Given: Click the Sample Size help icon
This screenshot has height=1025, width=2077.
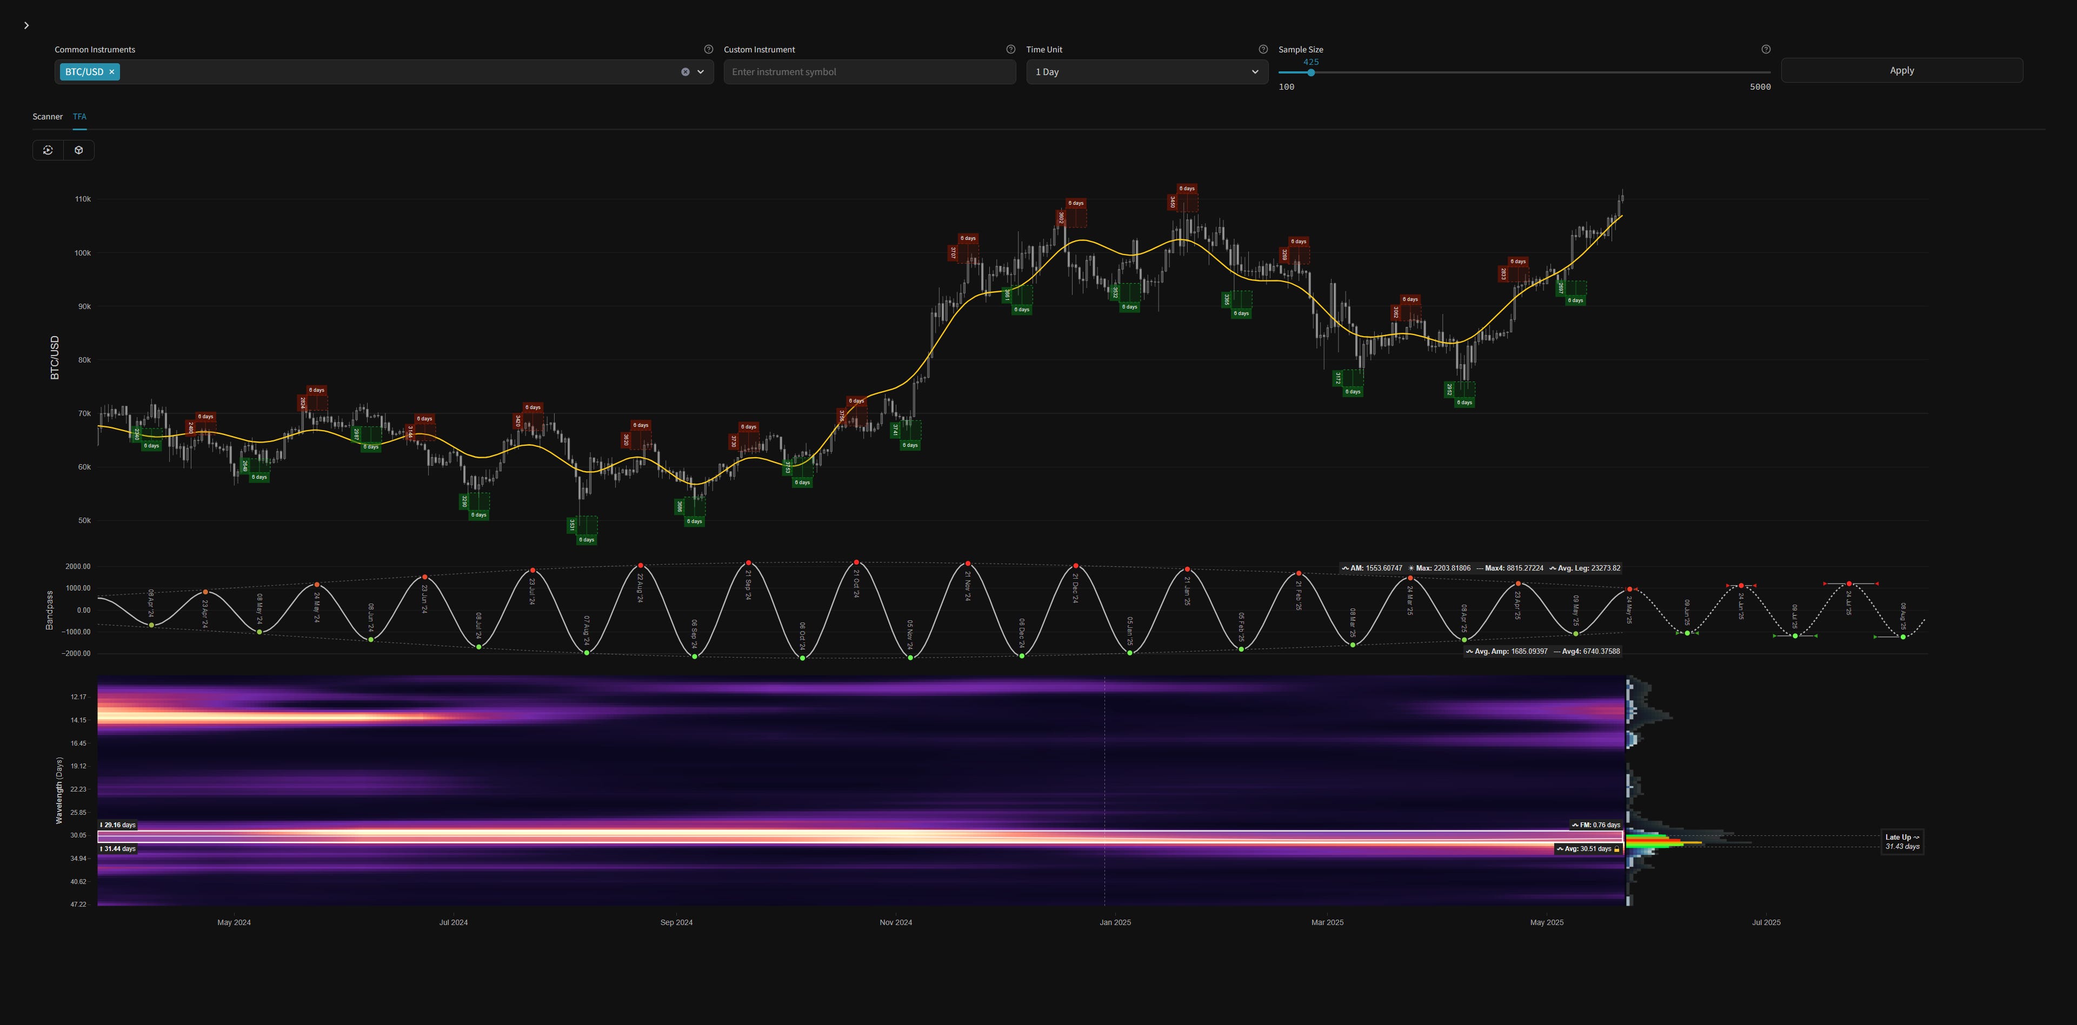Looking at the screenshot, I should tap(1766, 49).
